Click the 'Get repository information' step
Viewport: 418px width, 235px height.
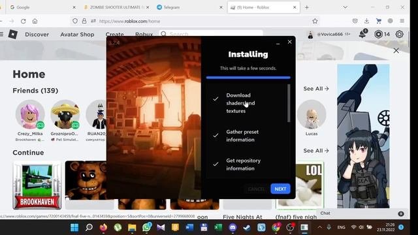(x=244, y=164)
